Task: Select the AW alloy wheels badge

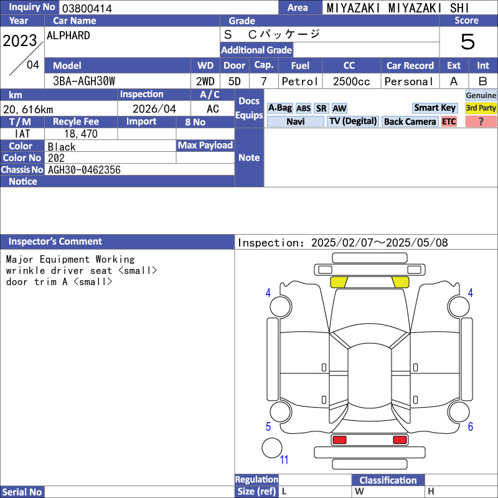Action: pyautogui.click(x=339, y=108)
